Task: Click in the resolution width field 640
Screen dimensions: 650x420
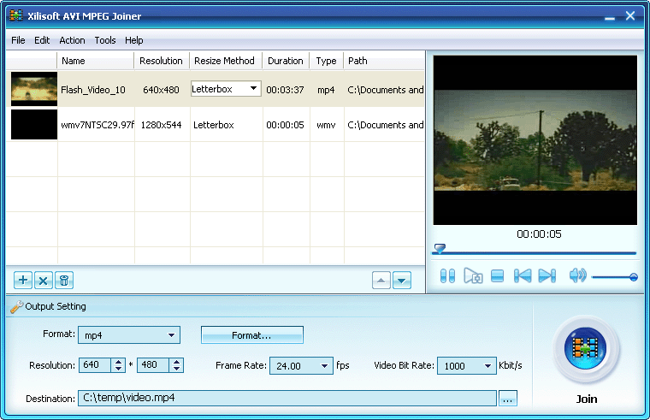Action: point(96,365)
